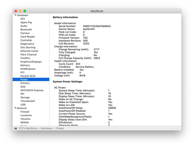
Task: Choose Fibre Channel in the sidebar
Action: pyautogui.click(x=29, y=54)
